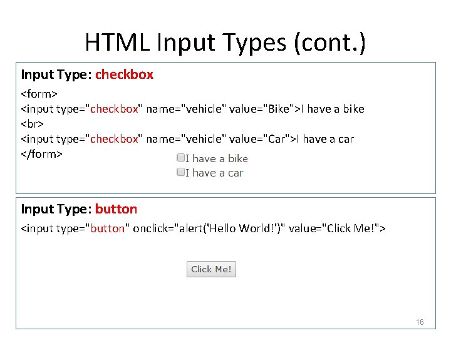The image size is (451, 338).
Task: Click the closing </form> tag text
Action: click(x=42, y=154)
